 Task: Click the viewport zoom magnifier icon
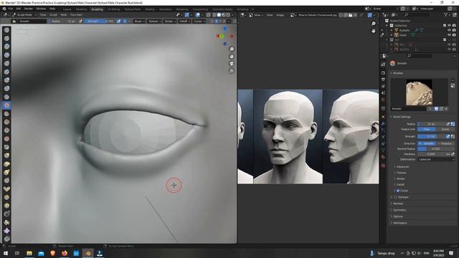(x=232, y=49)
